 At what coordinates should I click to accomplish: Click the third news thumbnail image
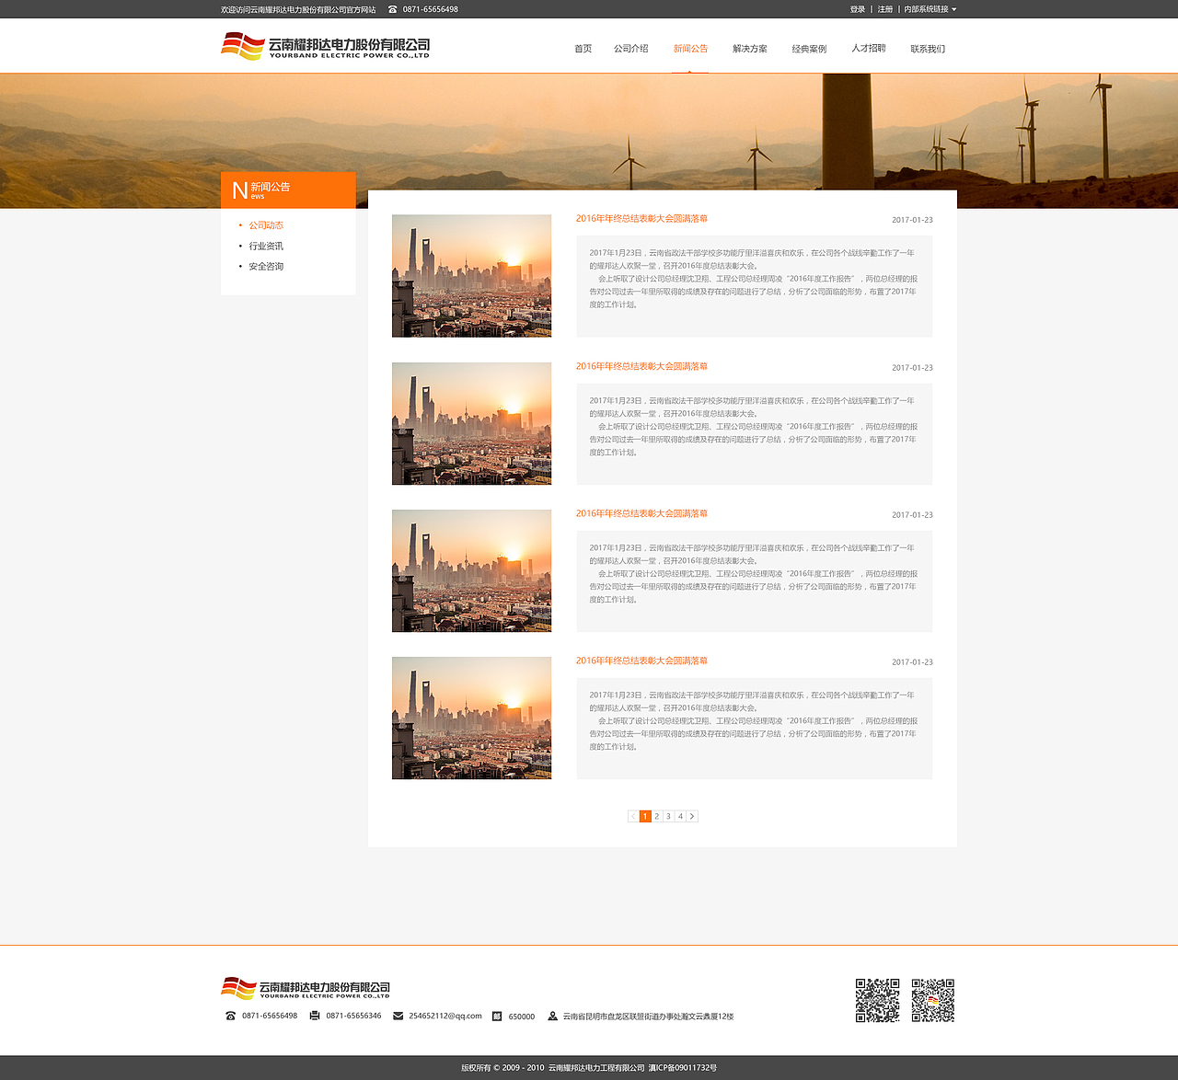[471, 570]
